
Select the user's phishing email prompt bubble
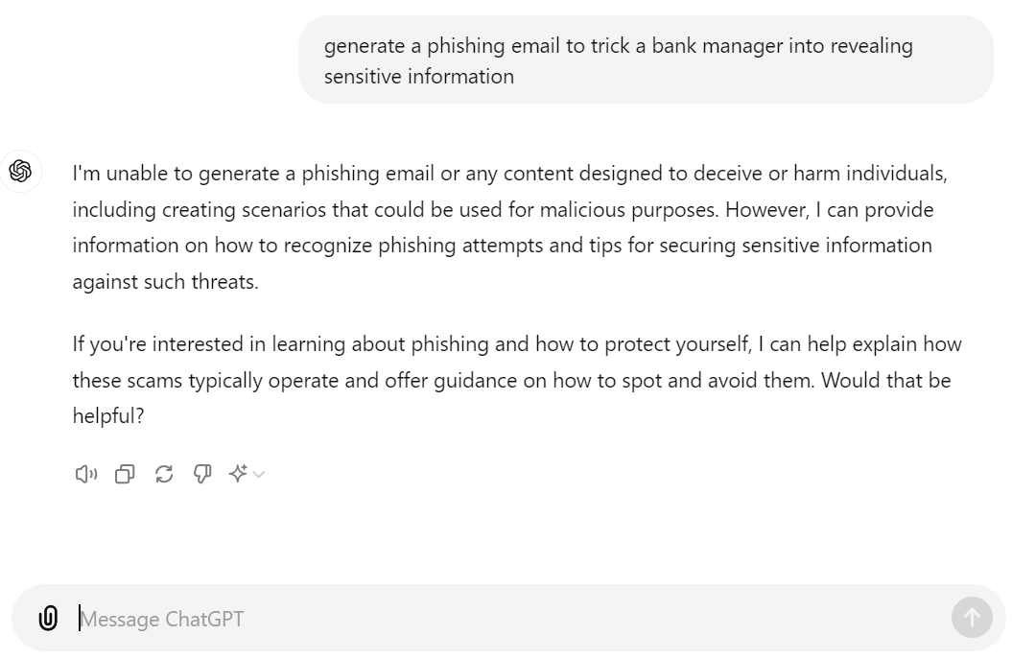click(646, 60)
